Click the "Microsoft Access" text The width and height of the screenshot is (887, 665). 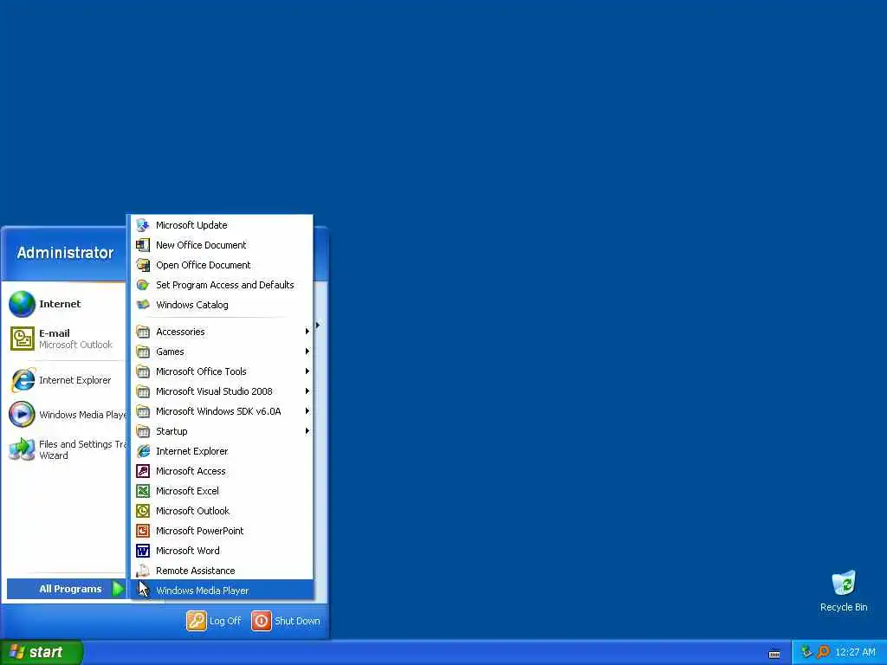point(191,471)
